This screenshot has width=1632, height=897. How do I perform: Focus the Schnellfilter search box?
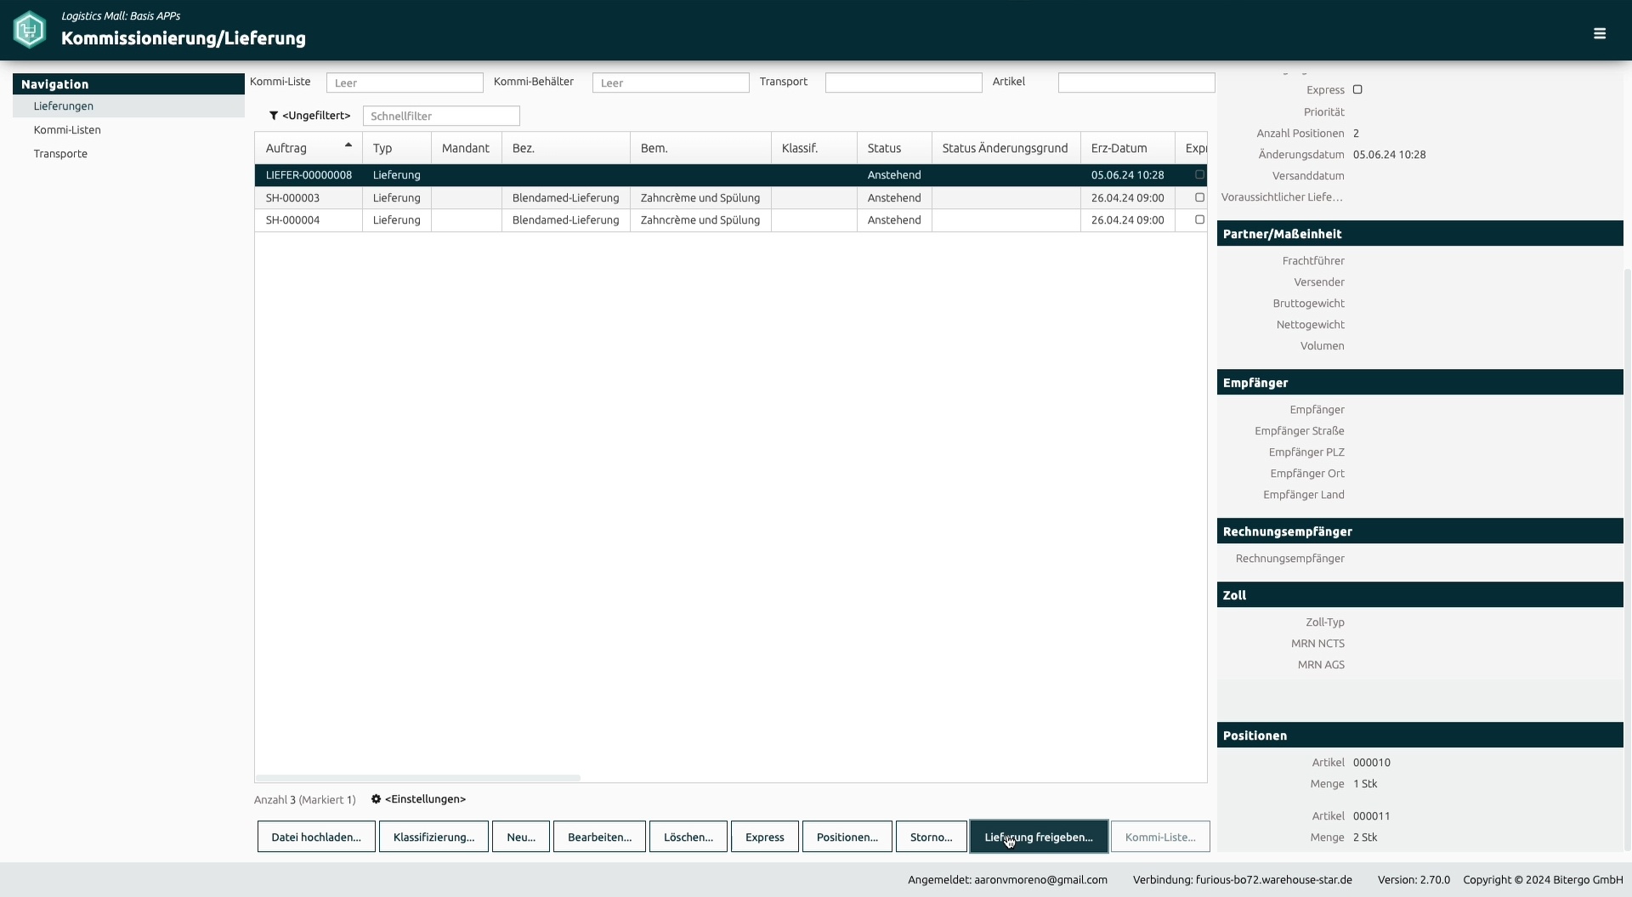[x=441, y=116]
